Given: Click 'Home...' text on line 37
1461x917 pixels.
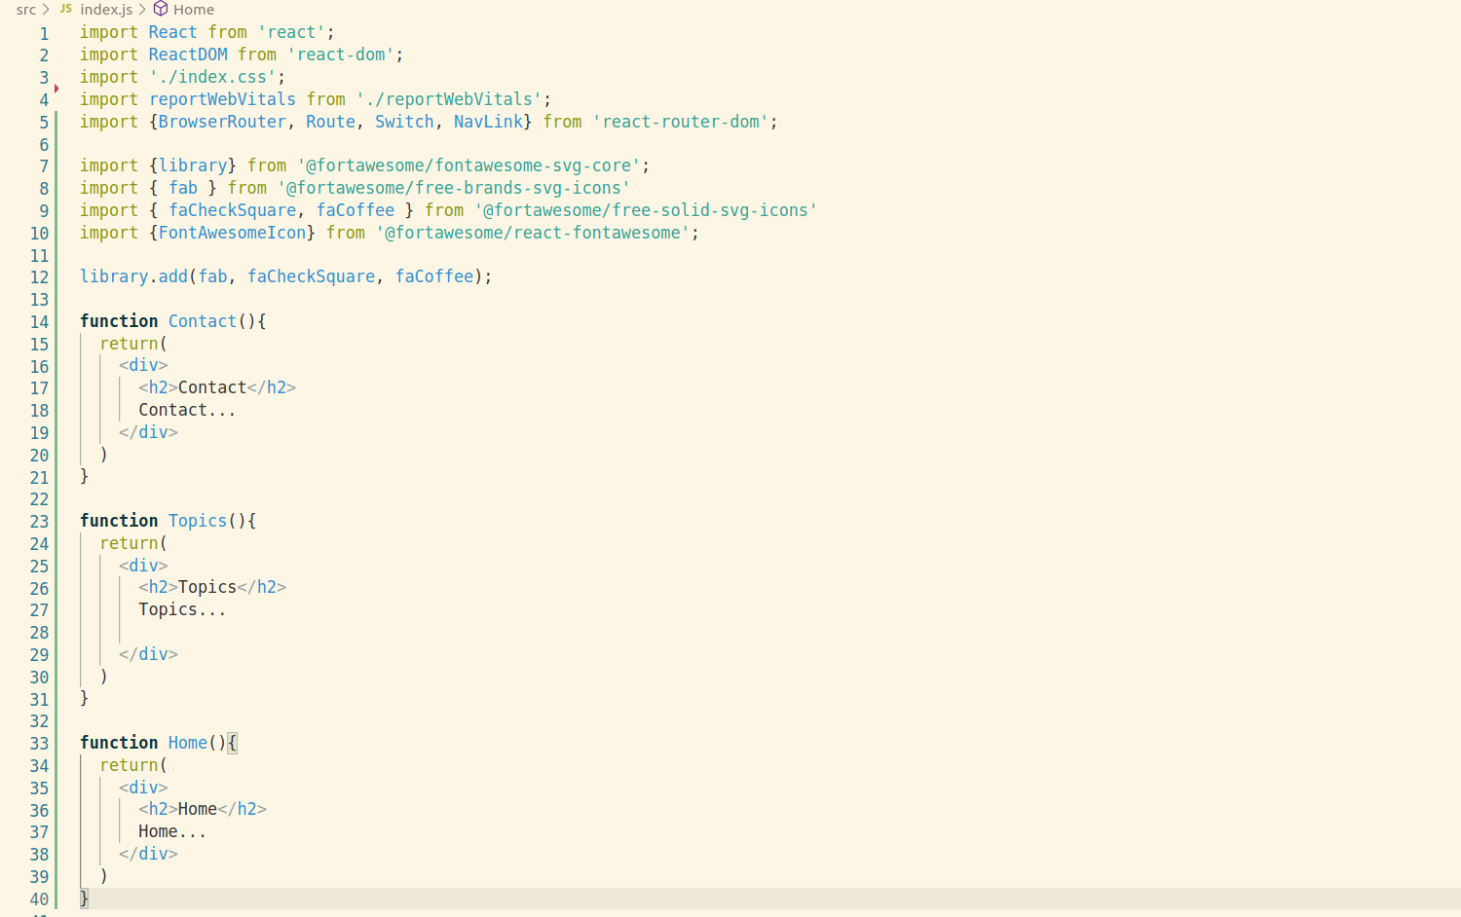Looking at the screenshot, I should point(172,831).
